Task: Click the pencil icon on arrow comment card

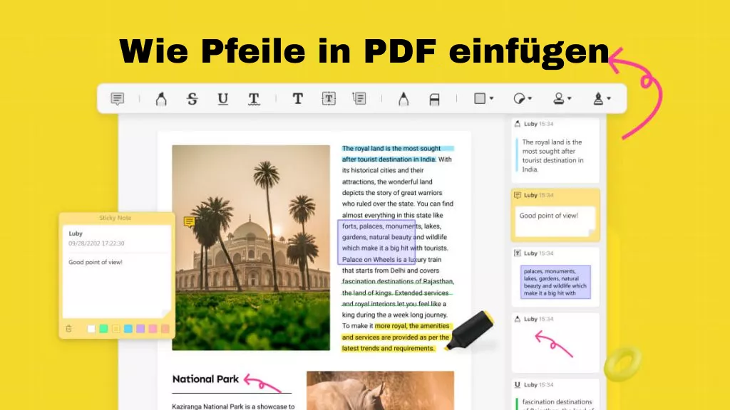Action: pyautogui.click(x=518, y=319)
